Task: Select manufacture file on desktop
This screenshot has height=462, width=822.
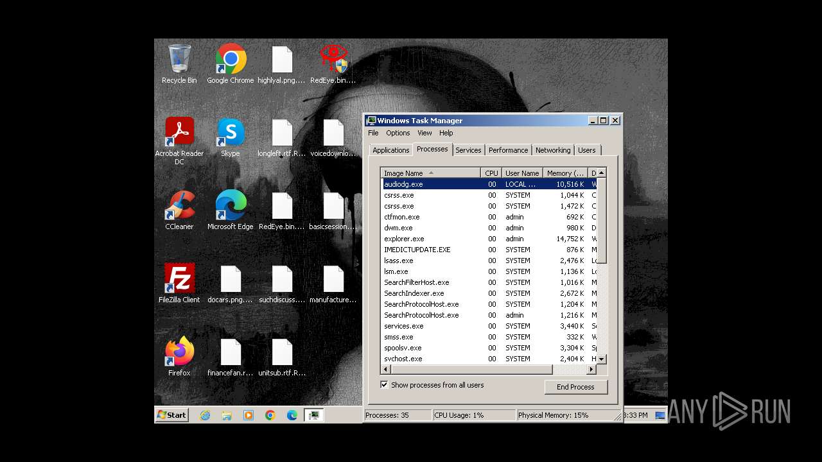Action: tap(333, 283)
